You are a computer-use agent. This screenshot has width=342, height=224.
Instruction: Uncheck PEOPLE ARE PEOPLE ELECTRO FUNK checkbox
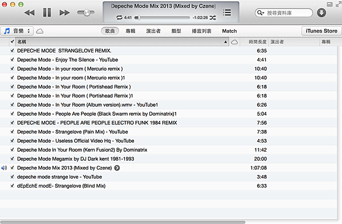click(12, 123)
